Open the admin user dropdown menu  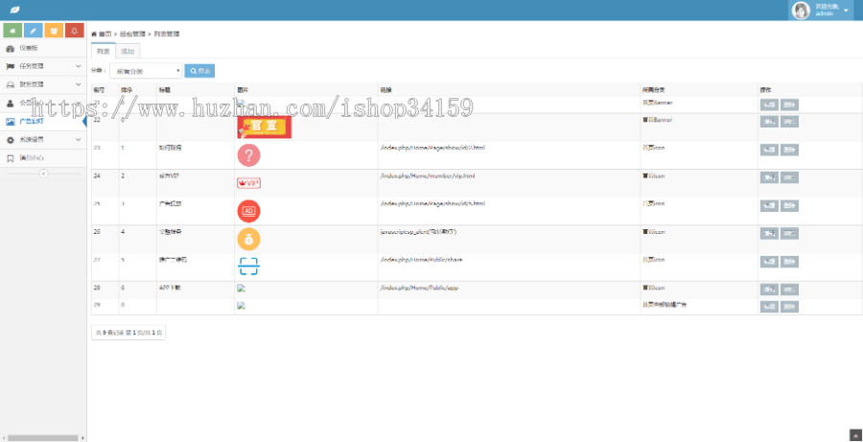(x=825, y=11)
